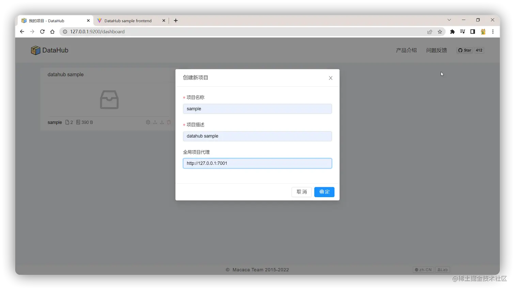Click the Lab button in footer
The height and width of the screenshot is (290, 515).
[442, 270]
